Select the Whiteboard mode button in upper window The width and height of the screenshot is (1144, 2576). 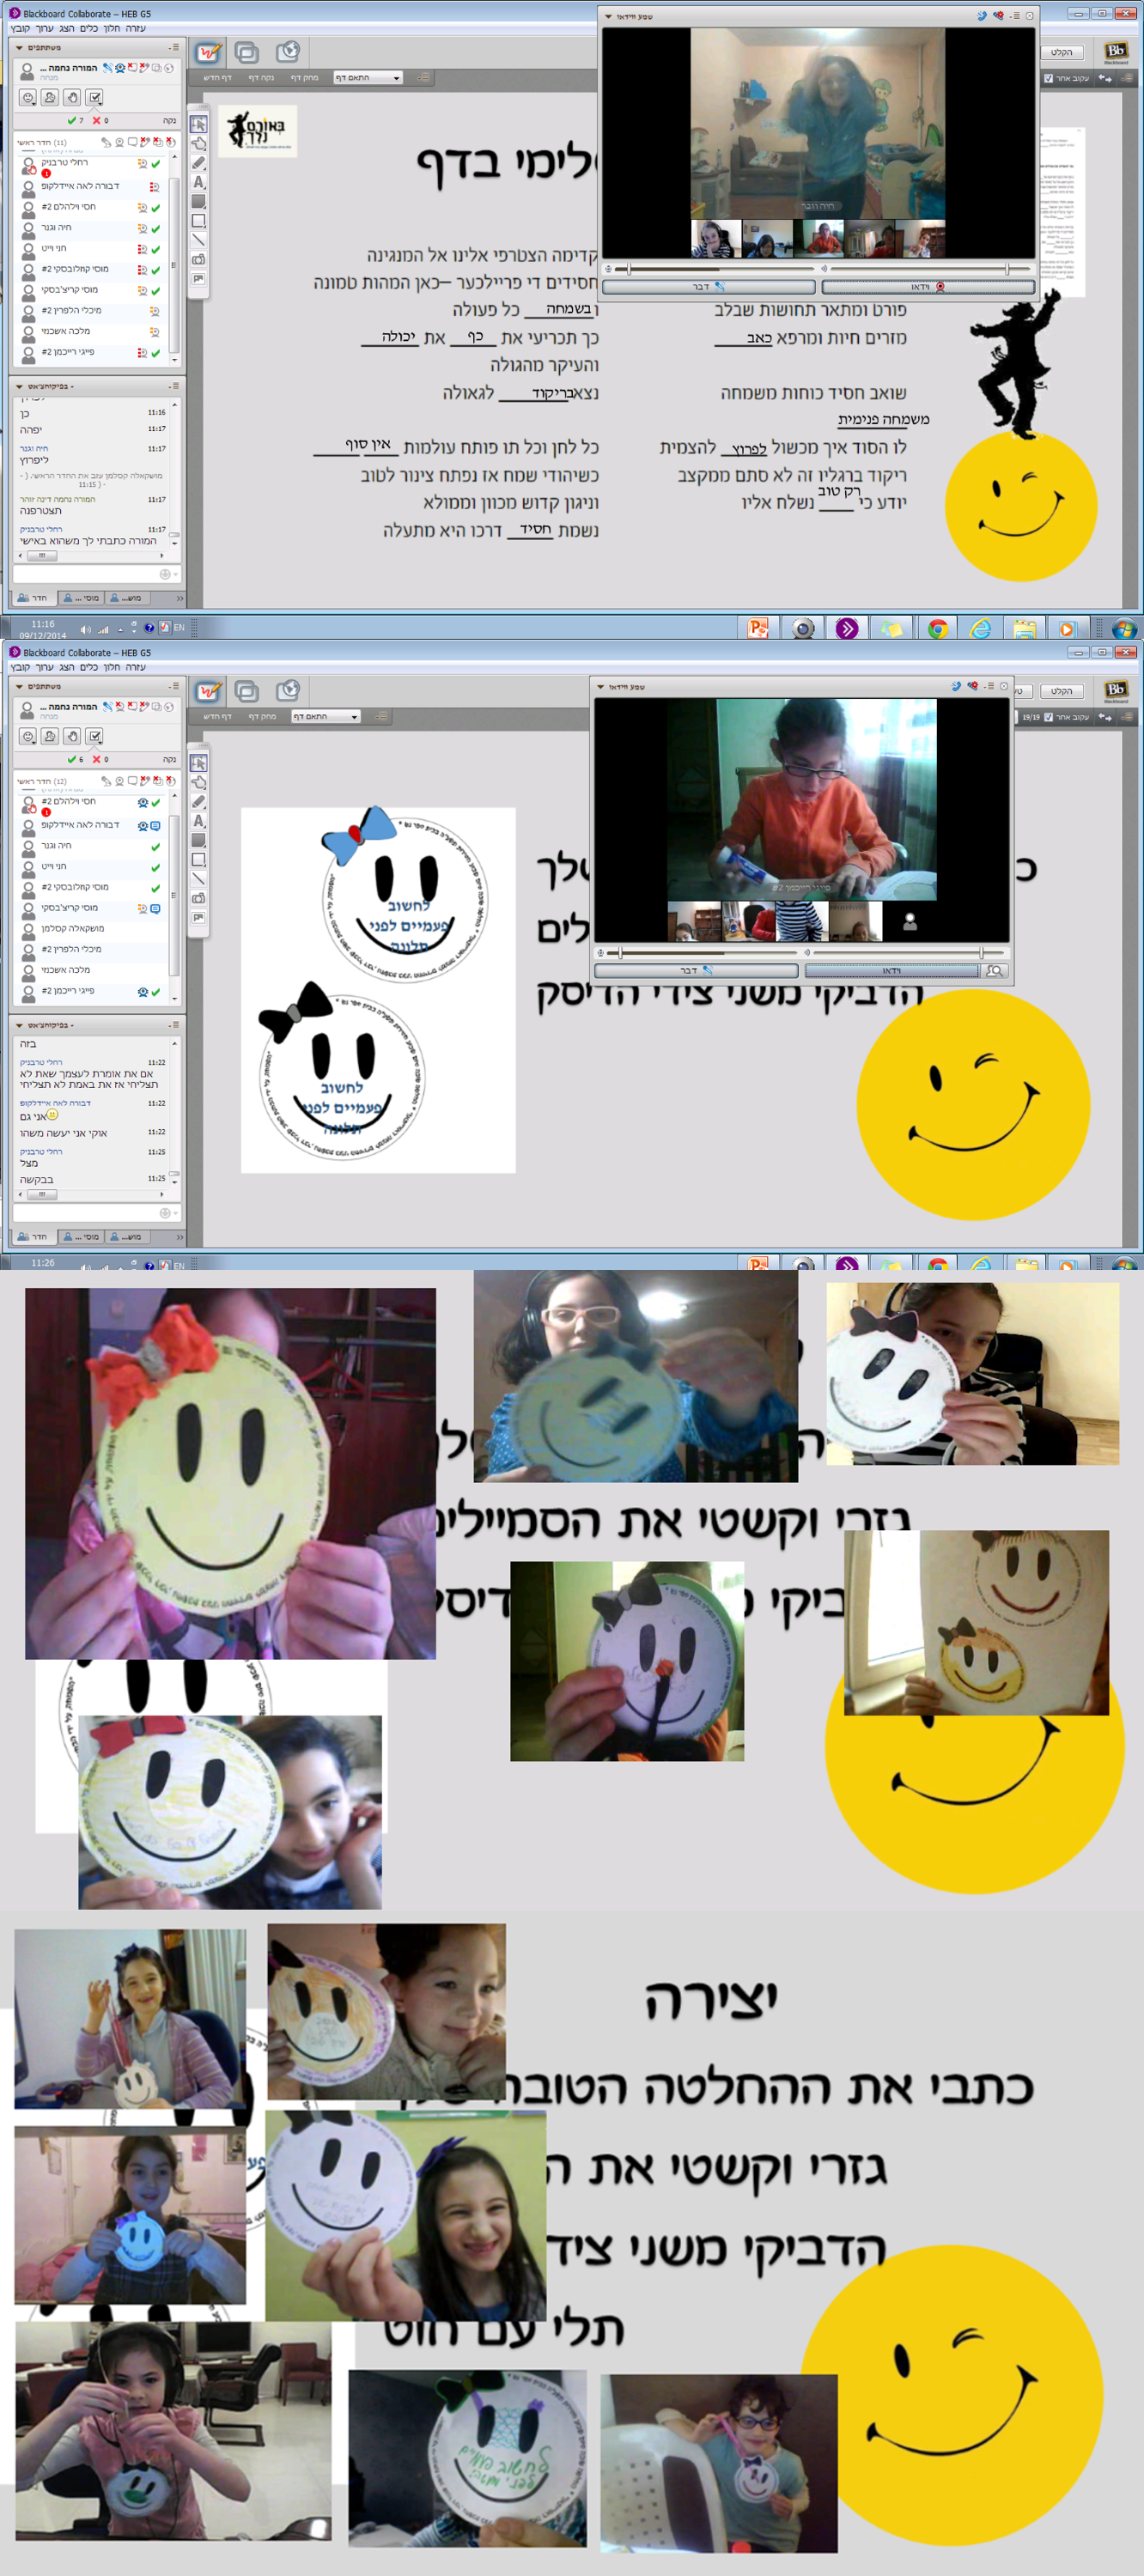[208, 52]
